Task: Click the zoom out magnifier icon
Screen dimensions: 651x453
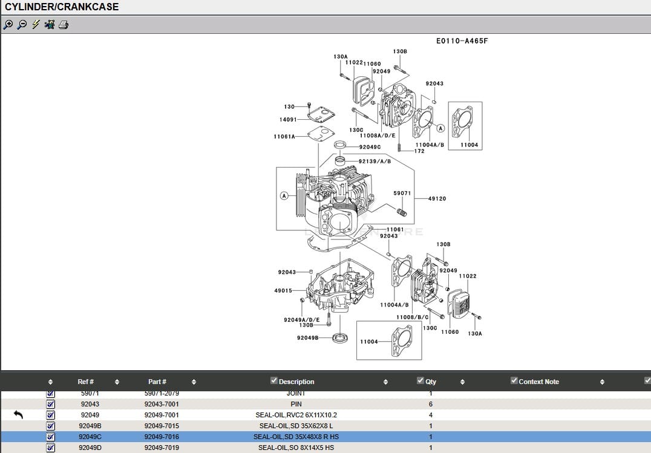Action: pos(22,25)
